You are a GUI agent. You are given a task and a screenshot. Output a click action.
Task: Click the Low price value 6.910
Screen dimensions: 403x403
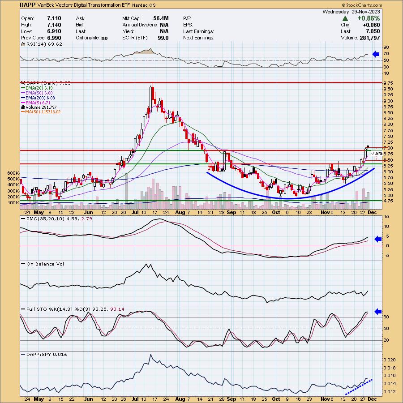[54, 31]
